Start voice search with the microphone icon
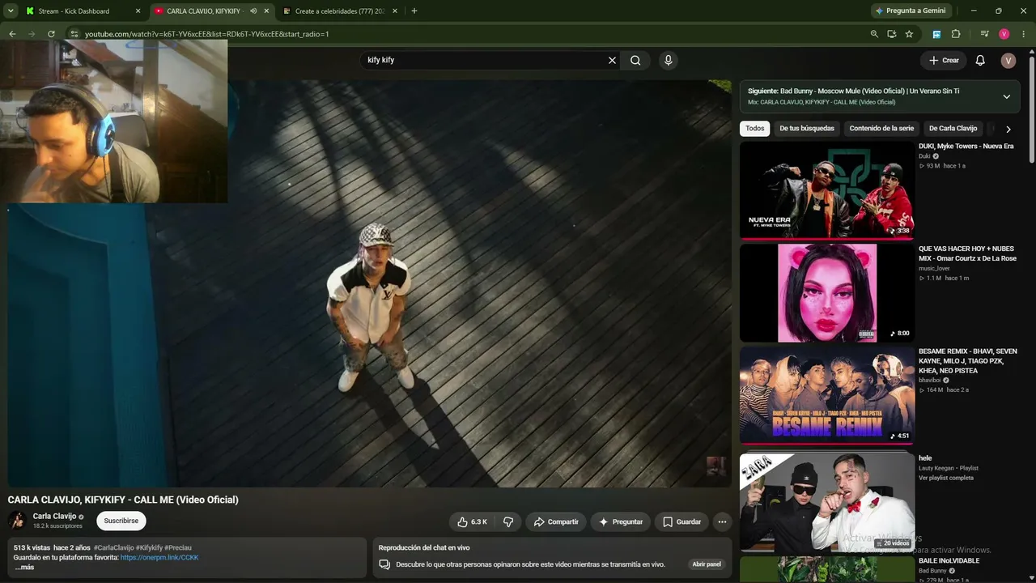1036x583 pixels. coord(668,60)
